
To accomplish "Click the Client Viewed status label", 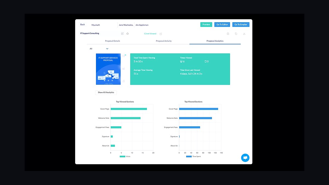I will [150, 34].
